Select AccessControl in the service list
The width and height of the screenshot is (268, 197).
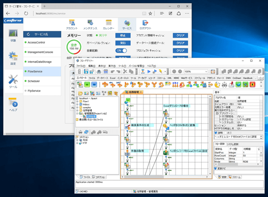click(x=42, y=42)
